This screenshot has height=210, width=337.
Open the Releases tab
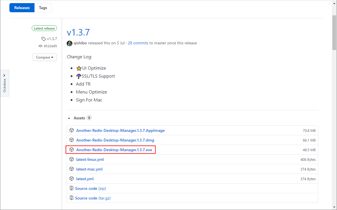click(22, 8)
